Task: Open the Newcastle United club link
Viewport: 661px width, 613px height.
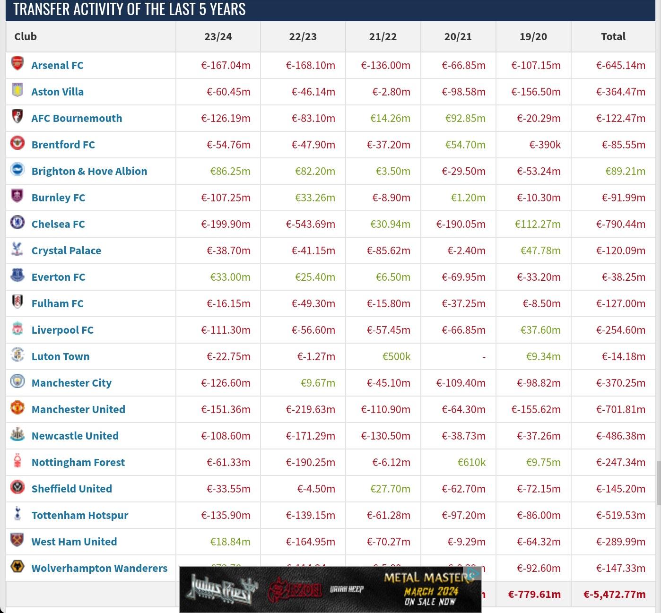Action: click(x=75, y=436)
